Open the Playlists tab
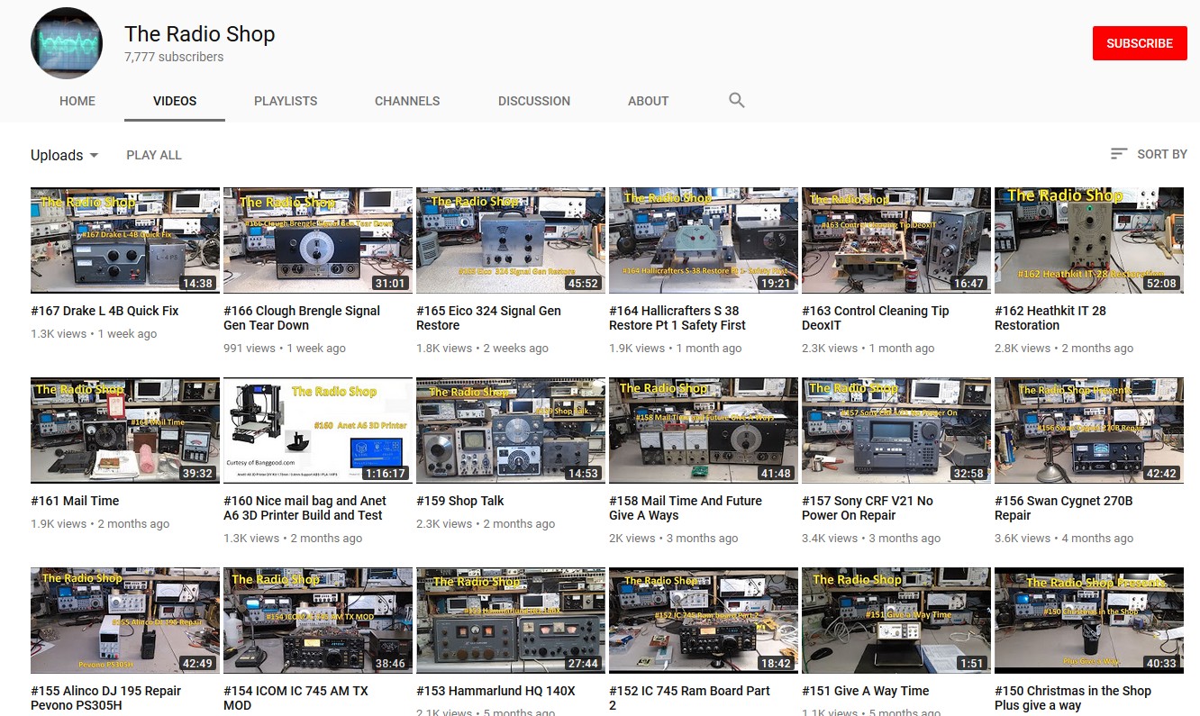The image size is (1200, 716). (286, 101)
